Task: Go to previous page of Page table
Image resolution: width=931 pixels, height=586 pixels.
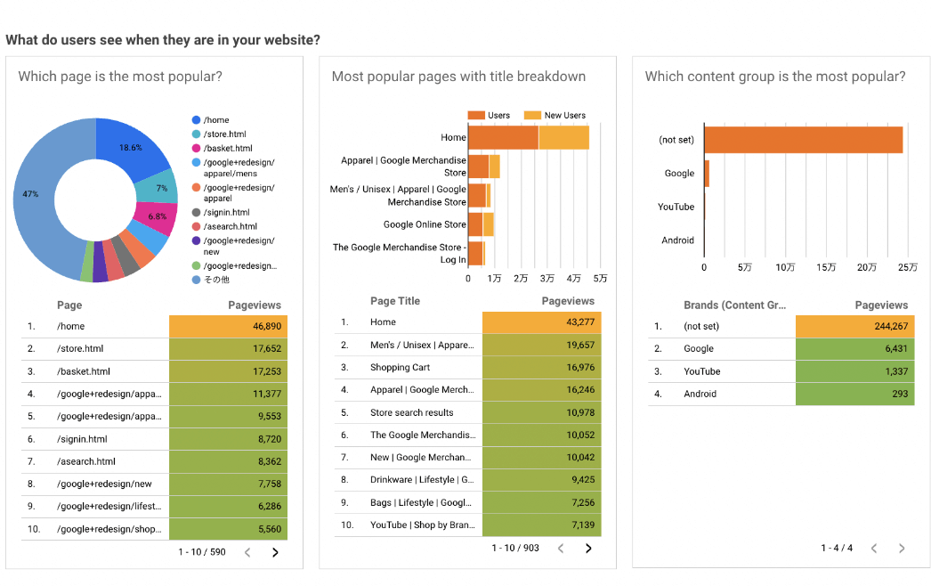Action: point(247,552)
